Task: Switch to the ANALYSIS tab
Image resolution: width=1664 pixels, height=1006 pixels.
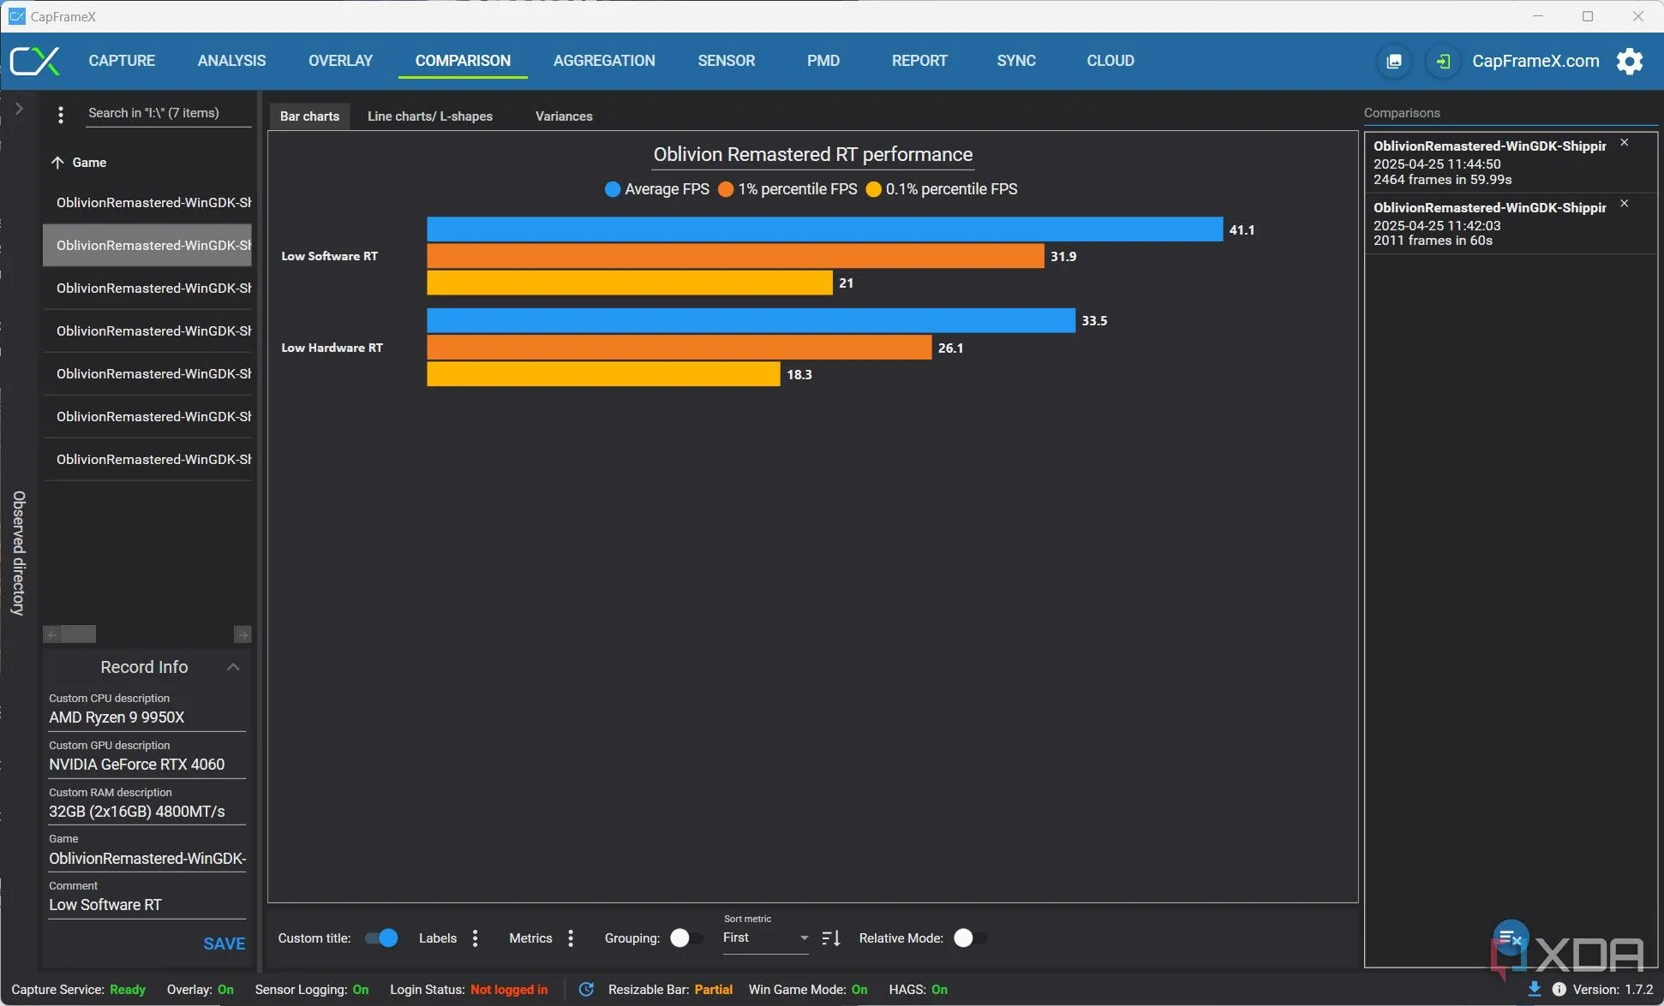Action: (231, 61)
